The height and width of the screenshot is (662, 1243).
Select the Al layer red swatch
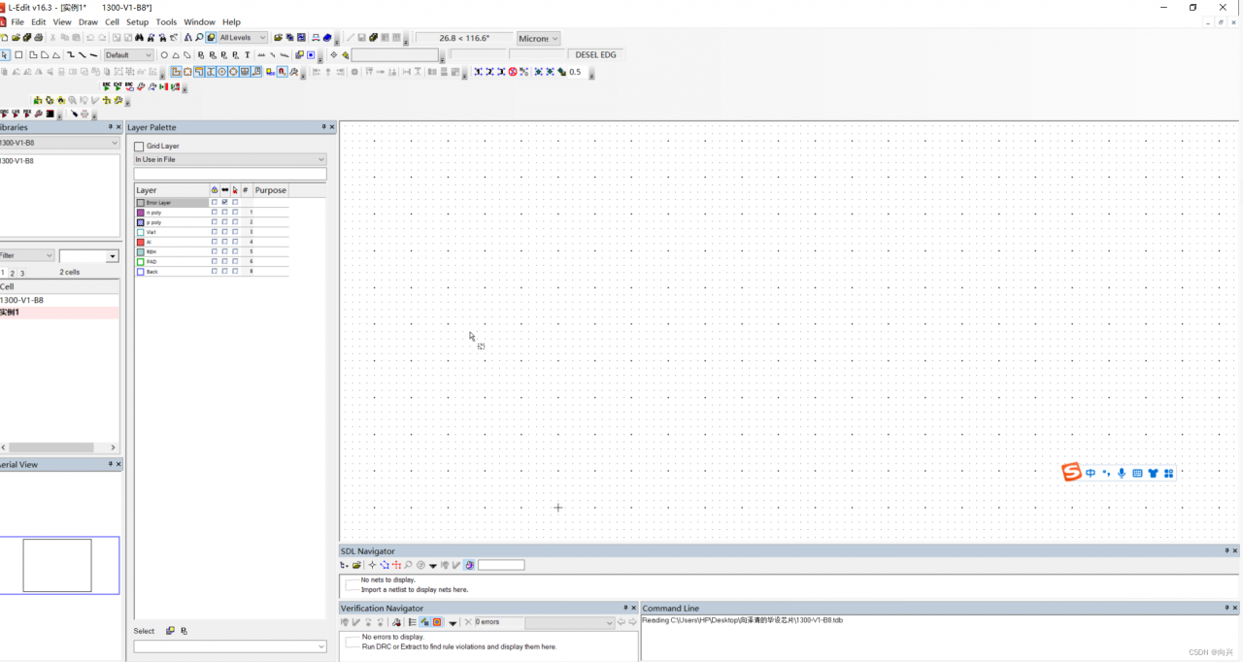click(x=141, y=242)
